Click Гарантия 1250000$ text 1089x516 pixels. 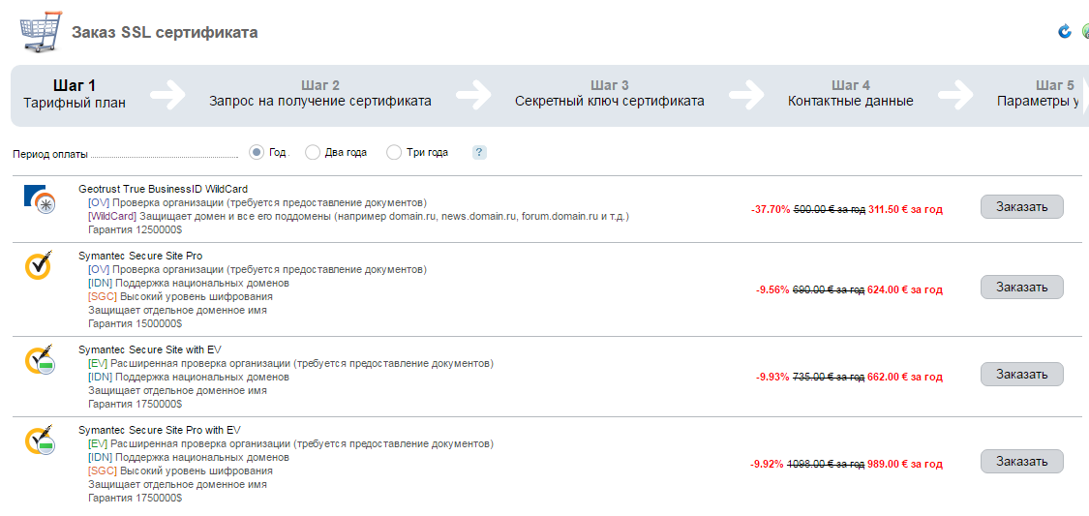click(136, 229)
